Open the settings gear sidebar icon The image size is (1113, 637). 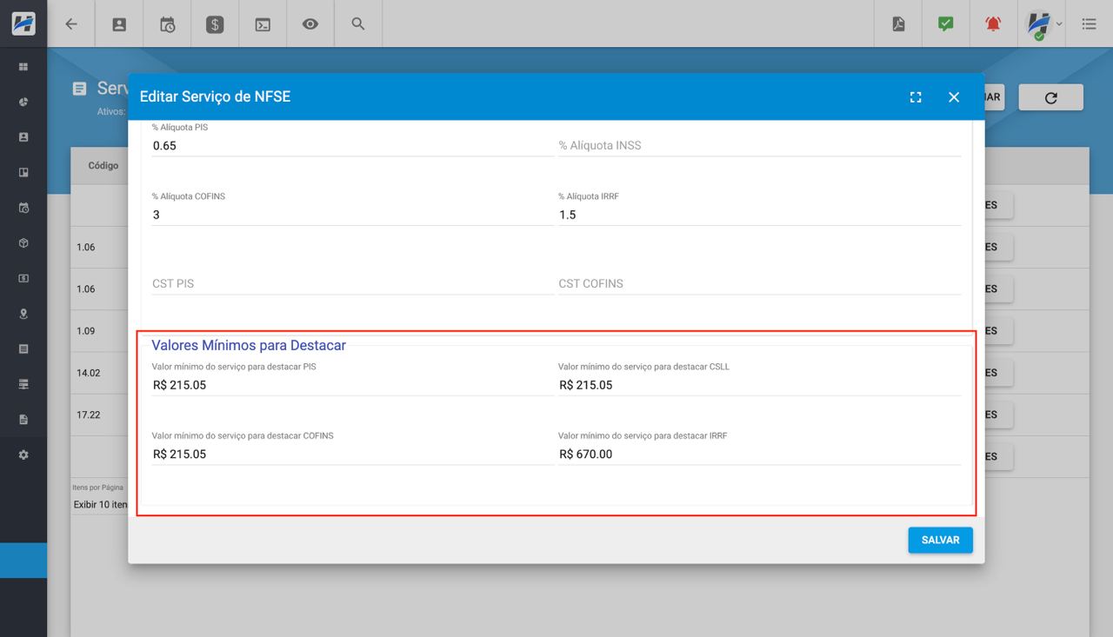pos(23,455)
